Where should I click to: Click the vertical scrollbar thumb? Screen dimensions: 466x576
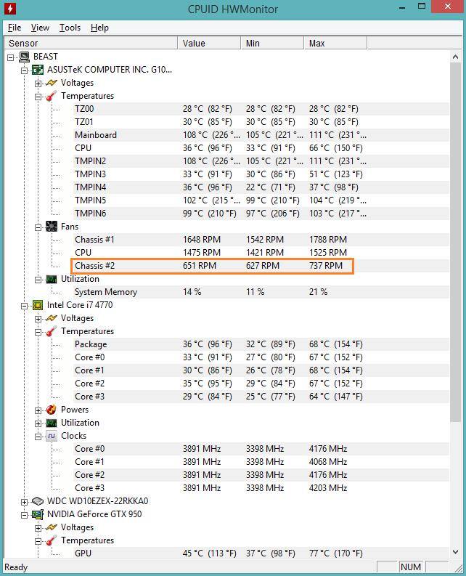[x=455, y=243]
